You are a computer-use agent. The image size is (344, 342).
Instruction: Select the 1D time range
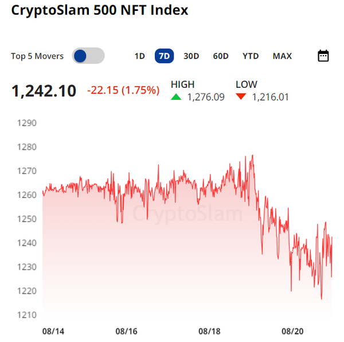139,56
